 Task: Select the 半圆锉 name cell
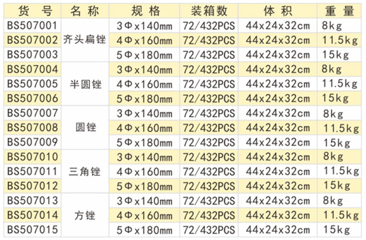tap(85, 84)
